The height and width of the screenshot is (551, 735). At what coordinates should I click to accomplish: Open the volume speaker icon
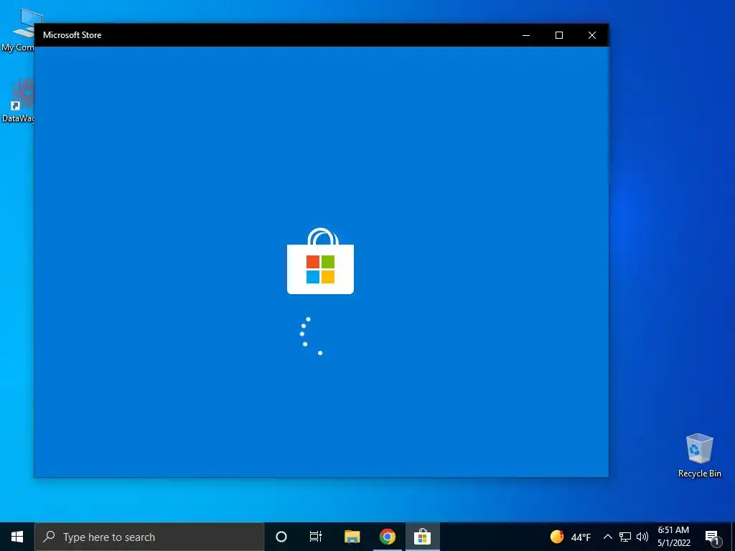tap(642, 537)
